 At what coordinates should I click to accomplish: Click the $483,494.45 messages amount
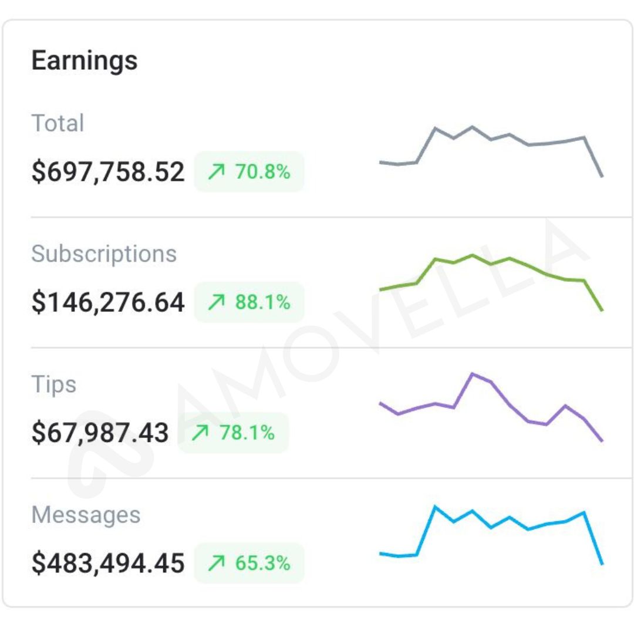108,563
